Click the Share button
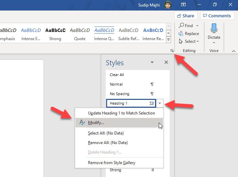The image size is (238, 177). click(186, 16)
